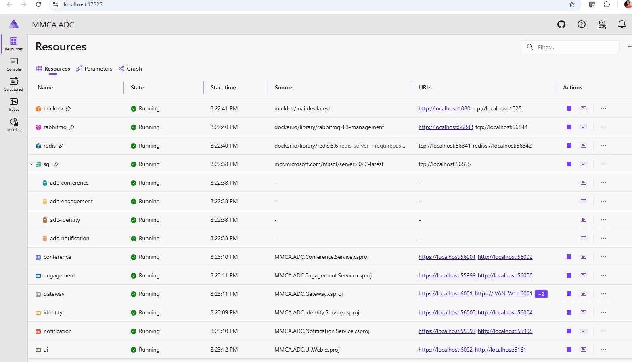Image resolution: width=632 pixels, height=362 pixels.
Task: Open more actions menu for adc-identity
Action: [603, 220]
